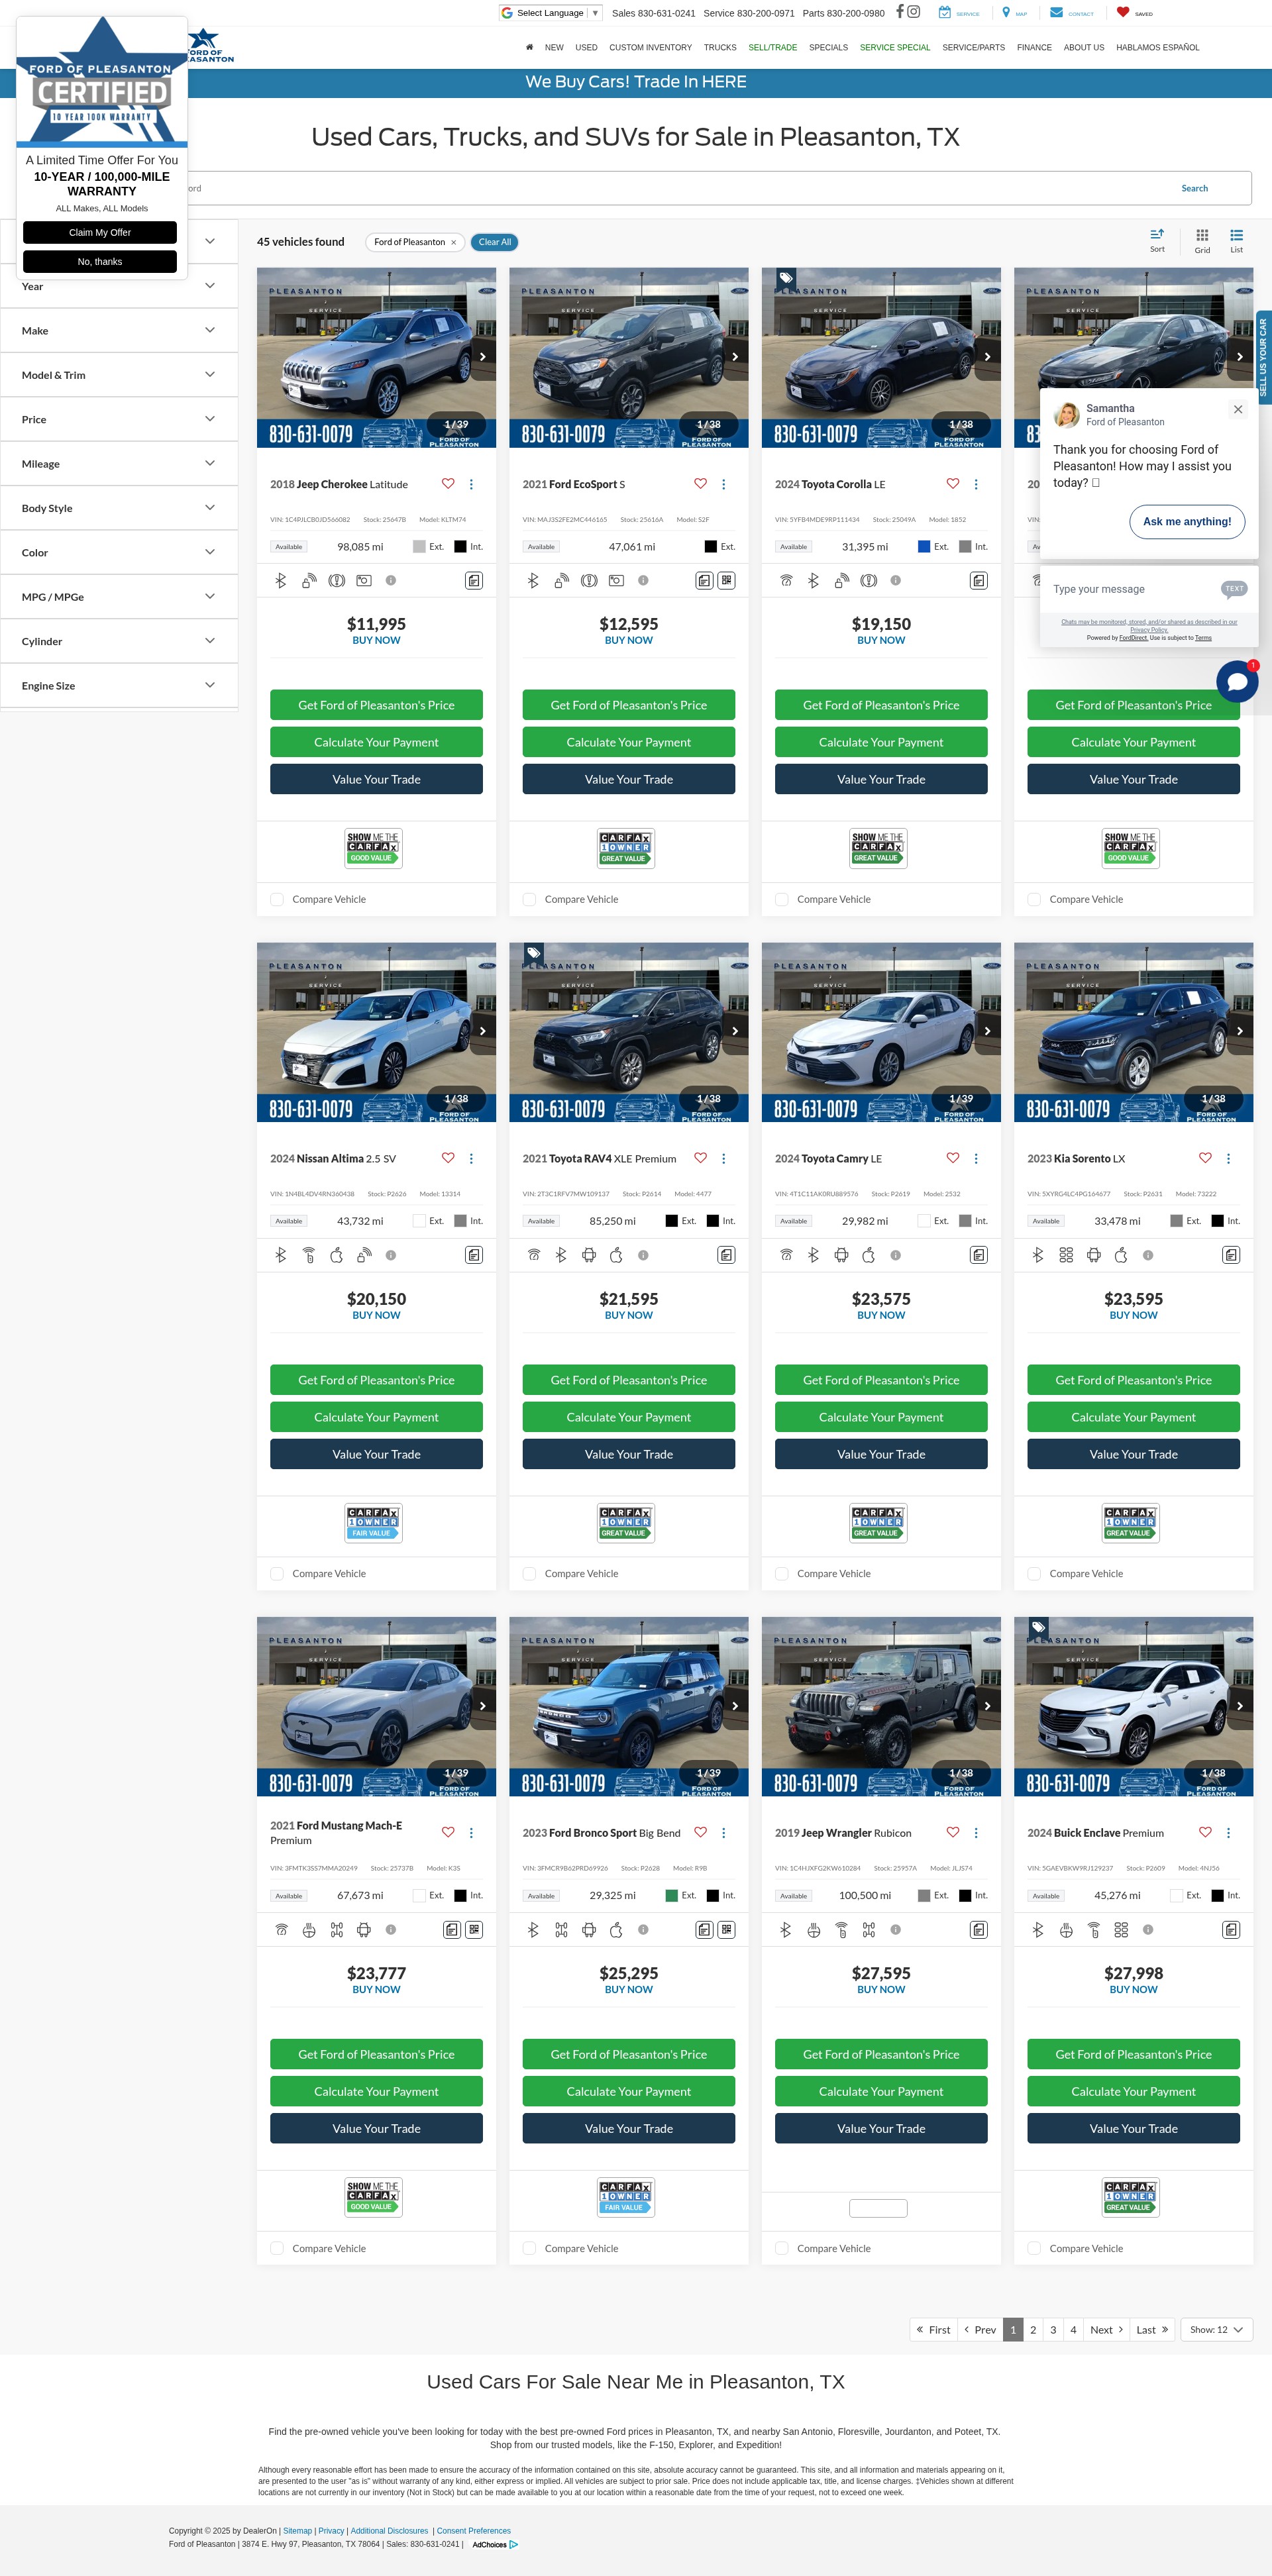This screenshot has width=1272, height=2576.
Task: Dismiss warranty offer with No, thanks
Action: pos(100,261)
